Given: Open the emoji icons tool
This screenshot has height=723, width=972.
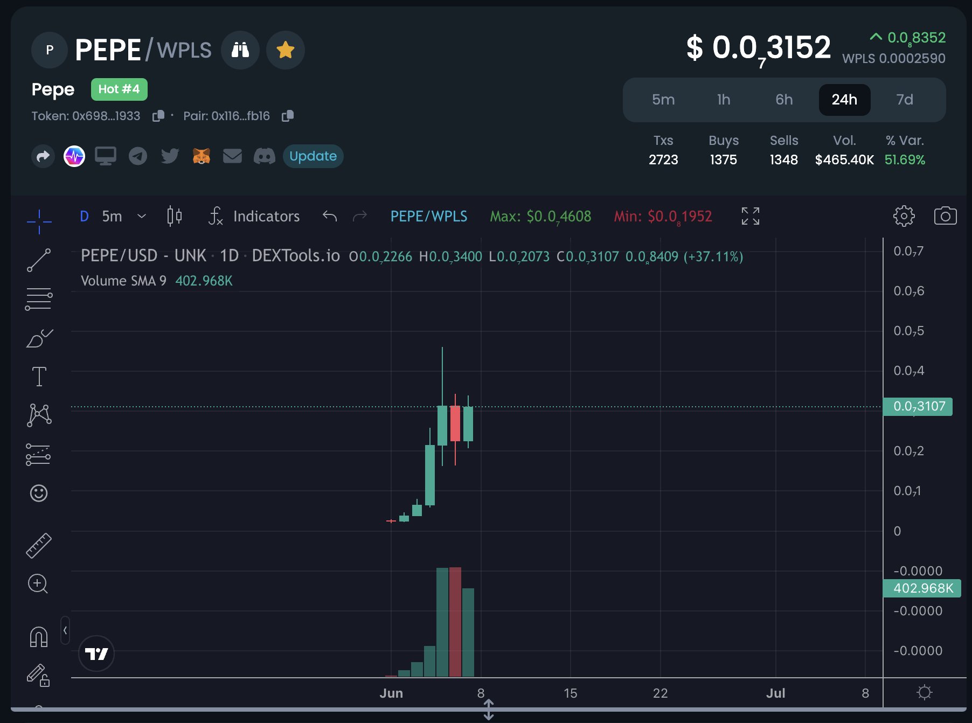Looking at the screenshot, I should (x=39, y=493).
